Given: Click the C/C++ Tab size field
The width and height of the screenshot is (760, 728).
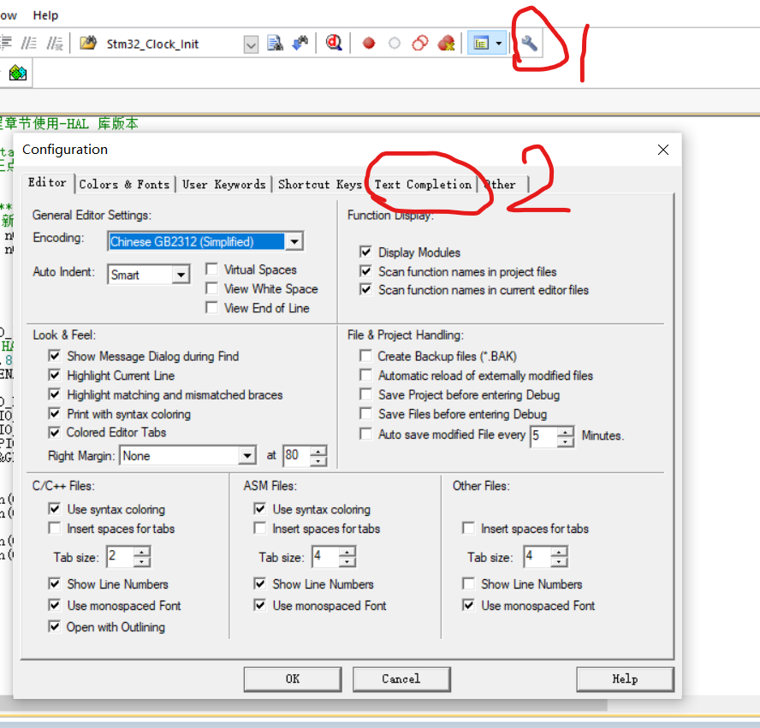Looking at the screenshot, I should [120, 556].
